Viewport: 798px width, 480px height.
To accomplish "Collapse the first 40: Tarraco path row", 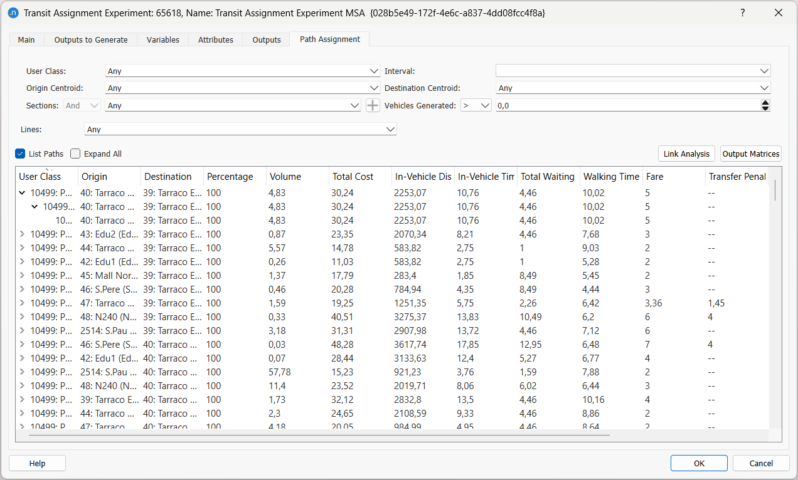I will (23, 193).
